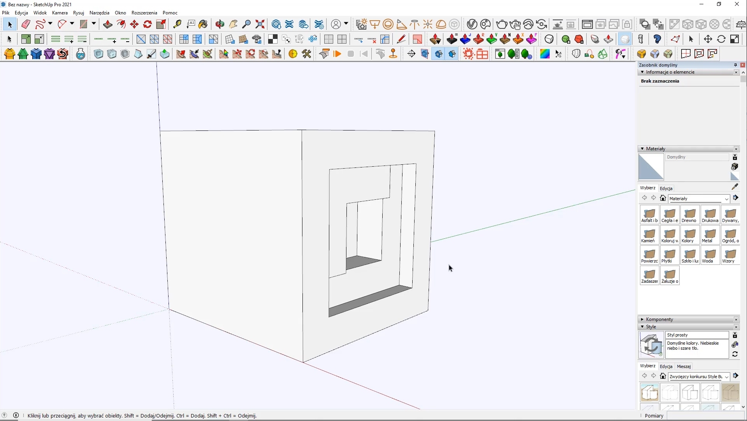Click the current material preview swatch
The image size is (747, 421).
[651, 167]
